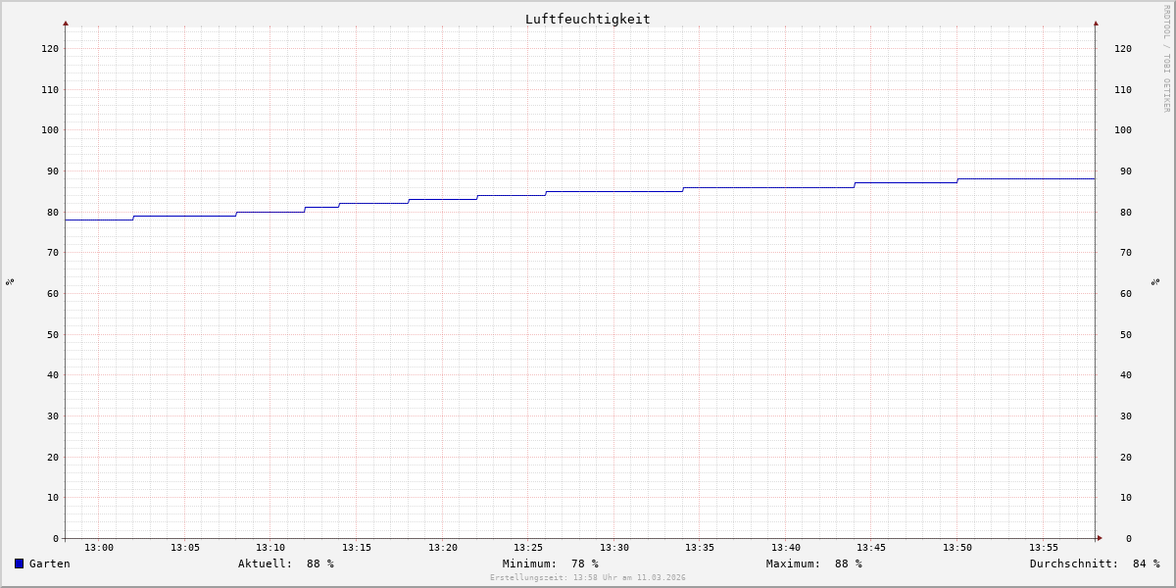Select the Aktuell: 88 % value
The height and width of the screenshot is (588, 1176).
tap(286, 563)
